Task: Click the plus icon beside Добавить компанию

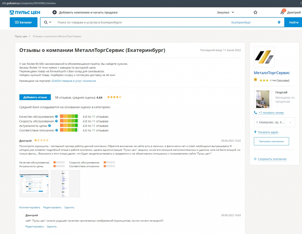Action: 55,12
